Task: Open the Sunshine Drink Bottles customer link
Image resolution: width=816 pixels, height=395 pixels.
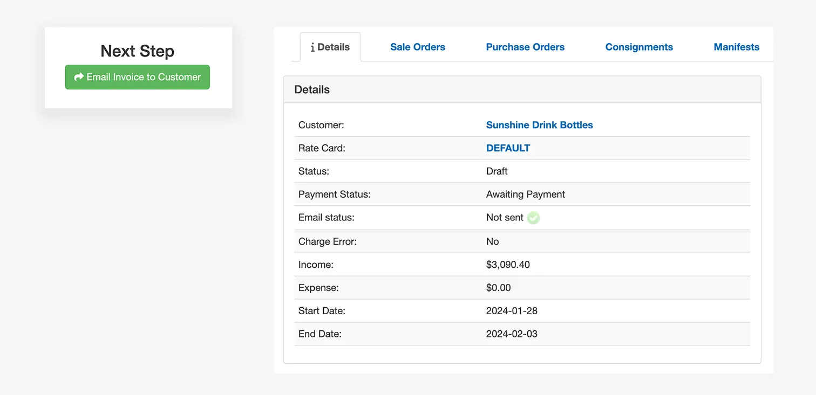Action: [540, 125]
